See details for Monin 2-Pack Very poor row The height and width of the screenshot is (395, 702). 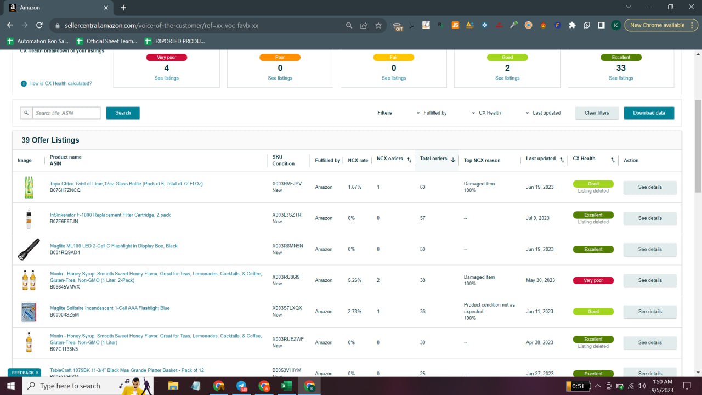tap(650, 280)
